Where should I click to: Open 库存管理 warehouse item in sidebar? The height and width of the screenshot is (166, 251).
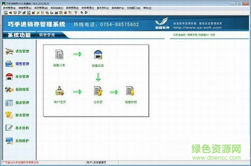pos(17,76)
